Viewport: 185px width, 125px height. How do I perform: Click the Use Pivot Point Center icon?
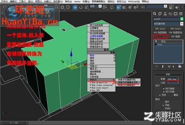(105, 7)
